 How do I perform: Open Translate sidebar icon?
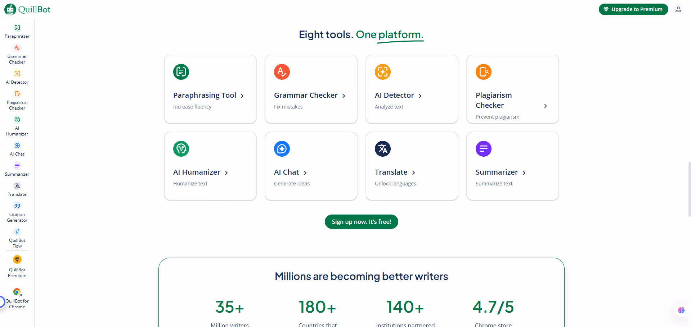click(x=17, y=186)
